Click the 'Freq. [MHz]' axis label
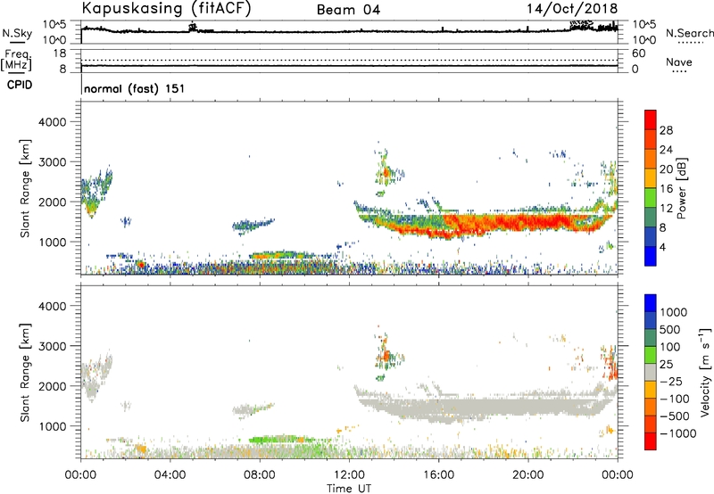The image size is (714, 494). pyautogui.click(x=16, y=60)
